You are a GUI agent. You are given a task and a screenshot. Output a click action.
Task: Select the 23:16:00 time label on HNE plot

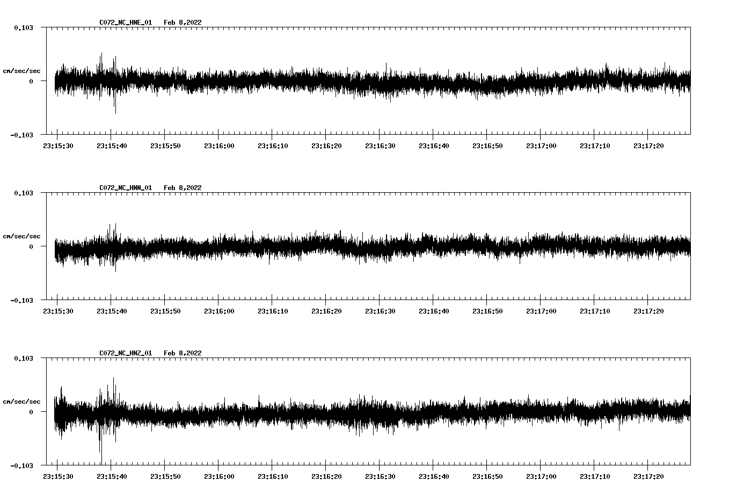pos(219,146)
